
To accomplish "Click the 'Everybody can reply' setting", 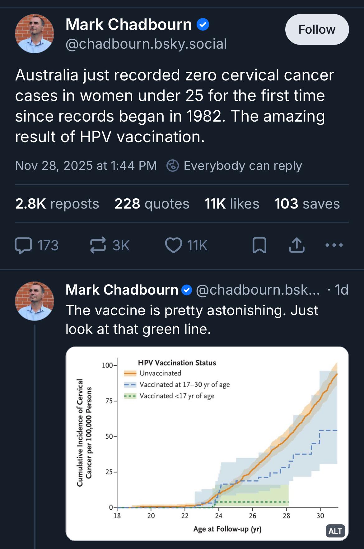I will (x=243, y=166).
